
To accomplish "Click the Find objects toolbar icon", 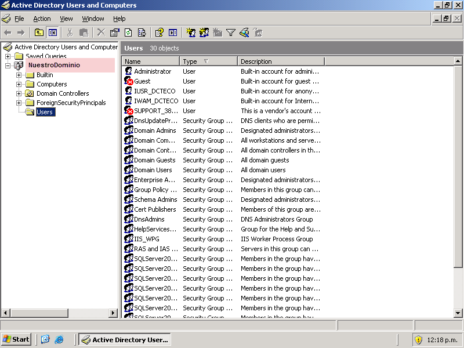I will [x=244, y=32].
